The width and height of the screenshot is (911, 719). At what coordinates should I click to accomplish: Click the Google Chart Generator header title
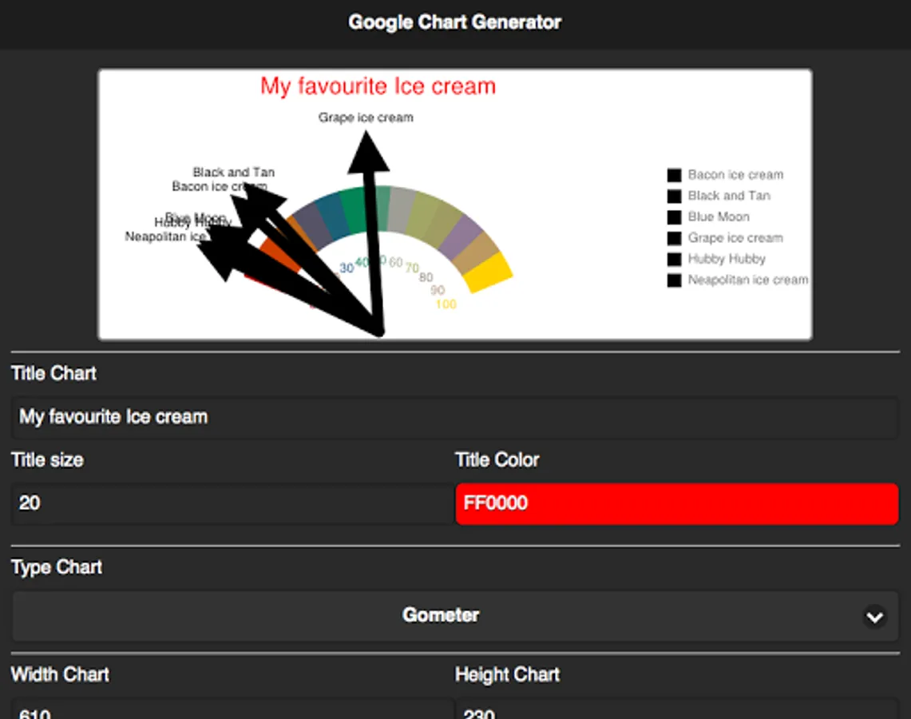coord(455,22)
